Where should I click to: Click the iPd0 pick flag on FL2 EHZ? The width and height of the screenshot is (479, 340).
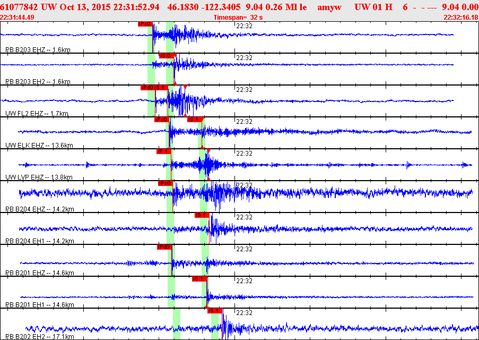click(147, 88)
